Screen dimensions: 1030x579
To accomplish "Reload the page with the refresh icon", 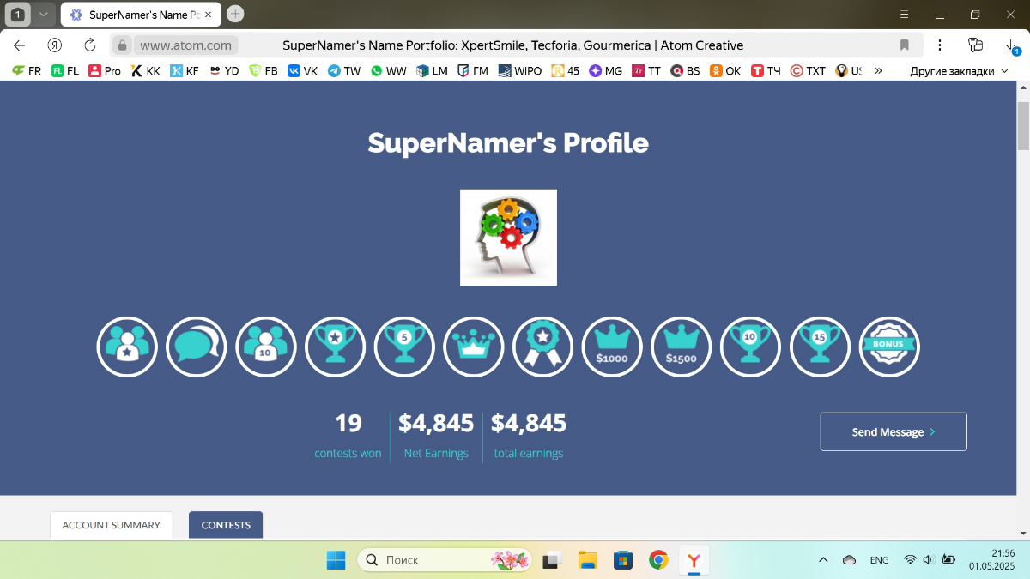I will pyautogui.click(x=89, y=45).
